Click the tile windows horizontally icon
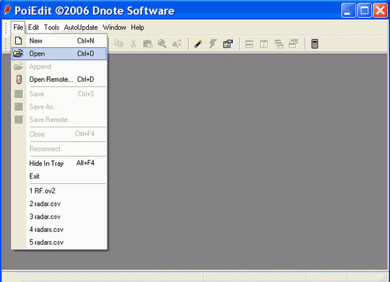Viewport: 390px width, 282px height. click(x=249, y=44)
